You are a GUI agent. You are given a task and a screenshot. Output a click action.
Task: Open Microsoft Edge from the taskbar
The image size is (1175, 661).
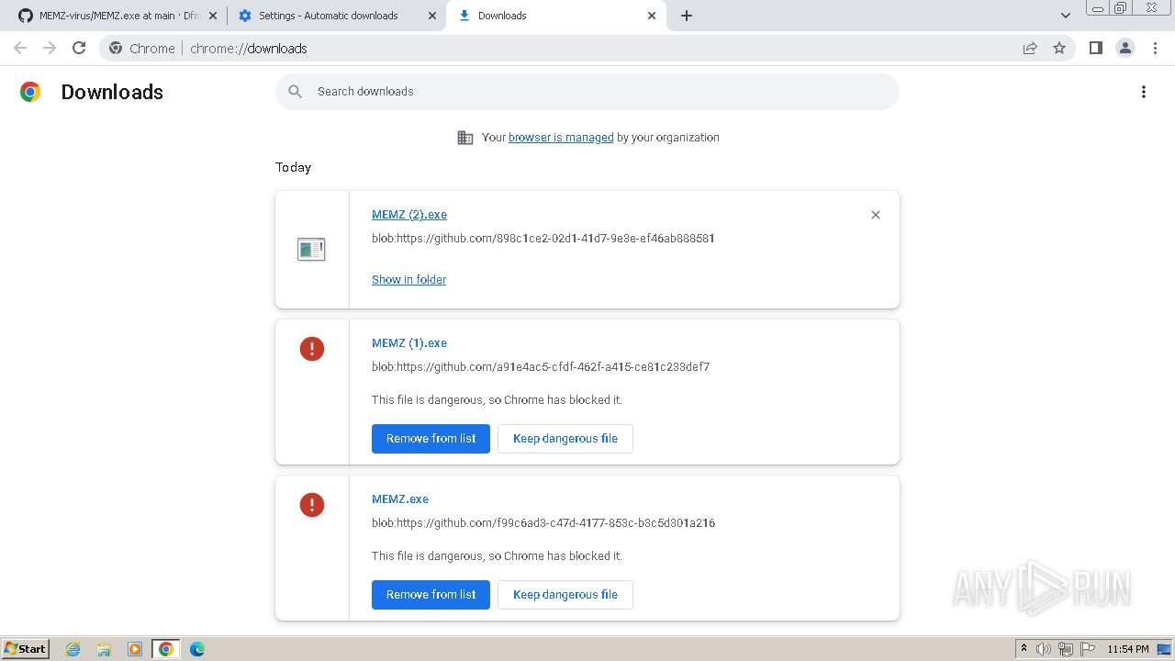click(197, 649)
